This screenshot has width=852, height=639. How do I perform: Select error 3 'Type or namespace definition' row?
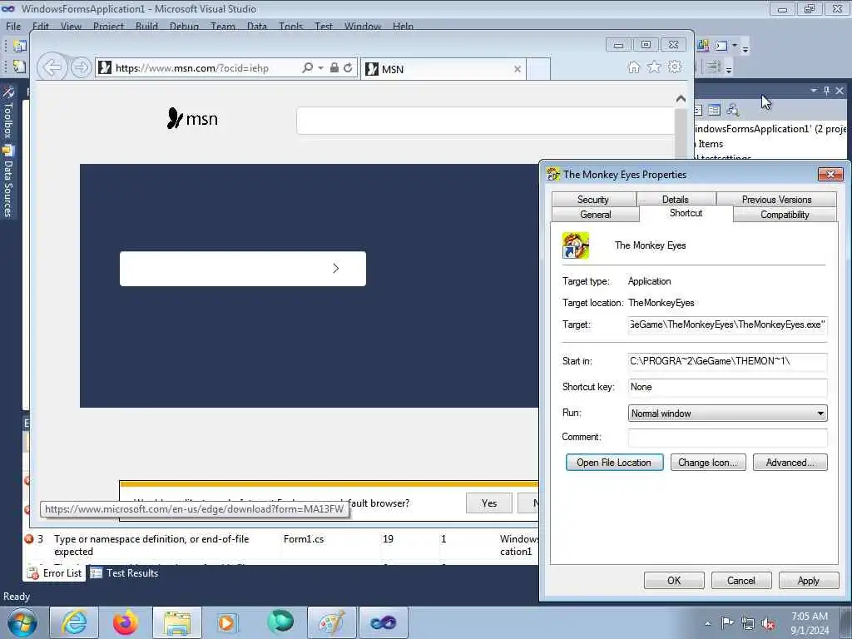coord(280,545)
